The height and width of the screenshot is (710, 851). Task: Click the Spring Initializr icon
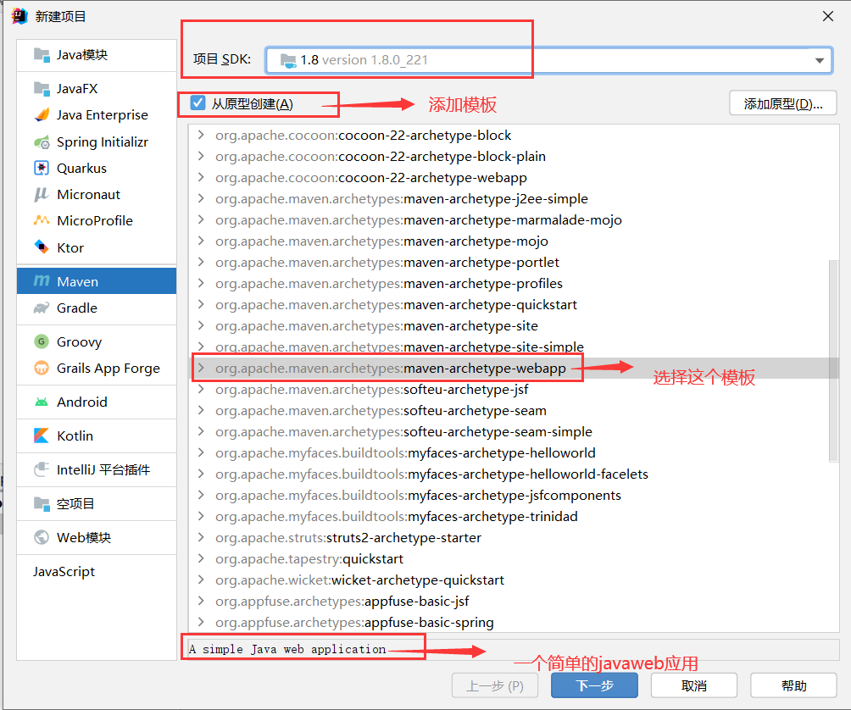coord(42,142)
